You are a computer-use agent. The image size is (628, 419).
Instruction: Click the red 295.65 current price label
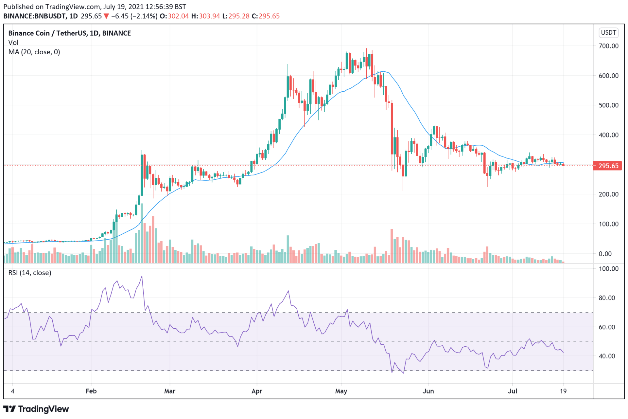pyautogui.click(x=607, y=166)
